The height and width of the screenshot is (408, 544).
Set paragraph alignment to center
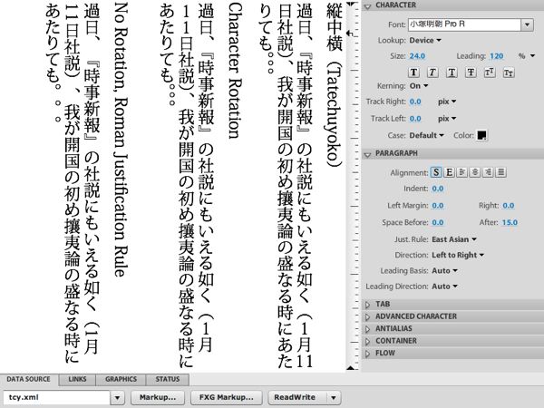[x=475, y=171]
